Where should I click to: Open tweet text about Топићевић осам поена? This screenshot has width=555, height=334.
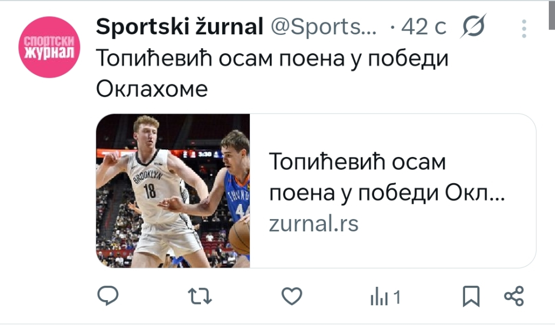[272, 73]
